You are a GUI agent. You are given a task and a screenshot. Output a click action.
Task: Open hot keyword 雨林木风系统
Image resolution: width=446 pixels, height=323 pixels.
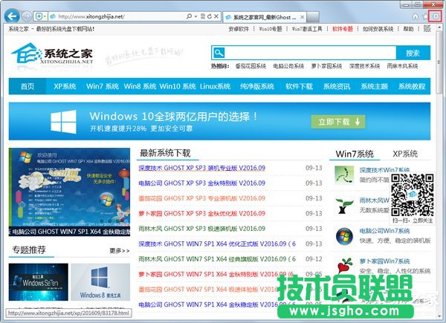(402, 66)
